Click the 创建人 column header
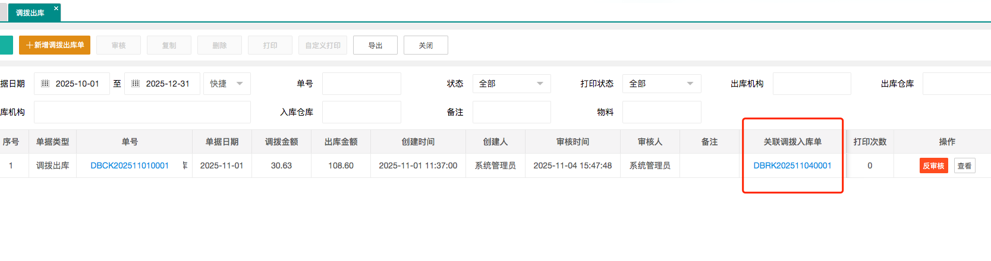The width and height of the screenshot is (991, 261). coord(495,142)
